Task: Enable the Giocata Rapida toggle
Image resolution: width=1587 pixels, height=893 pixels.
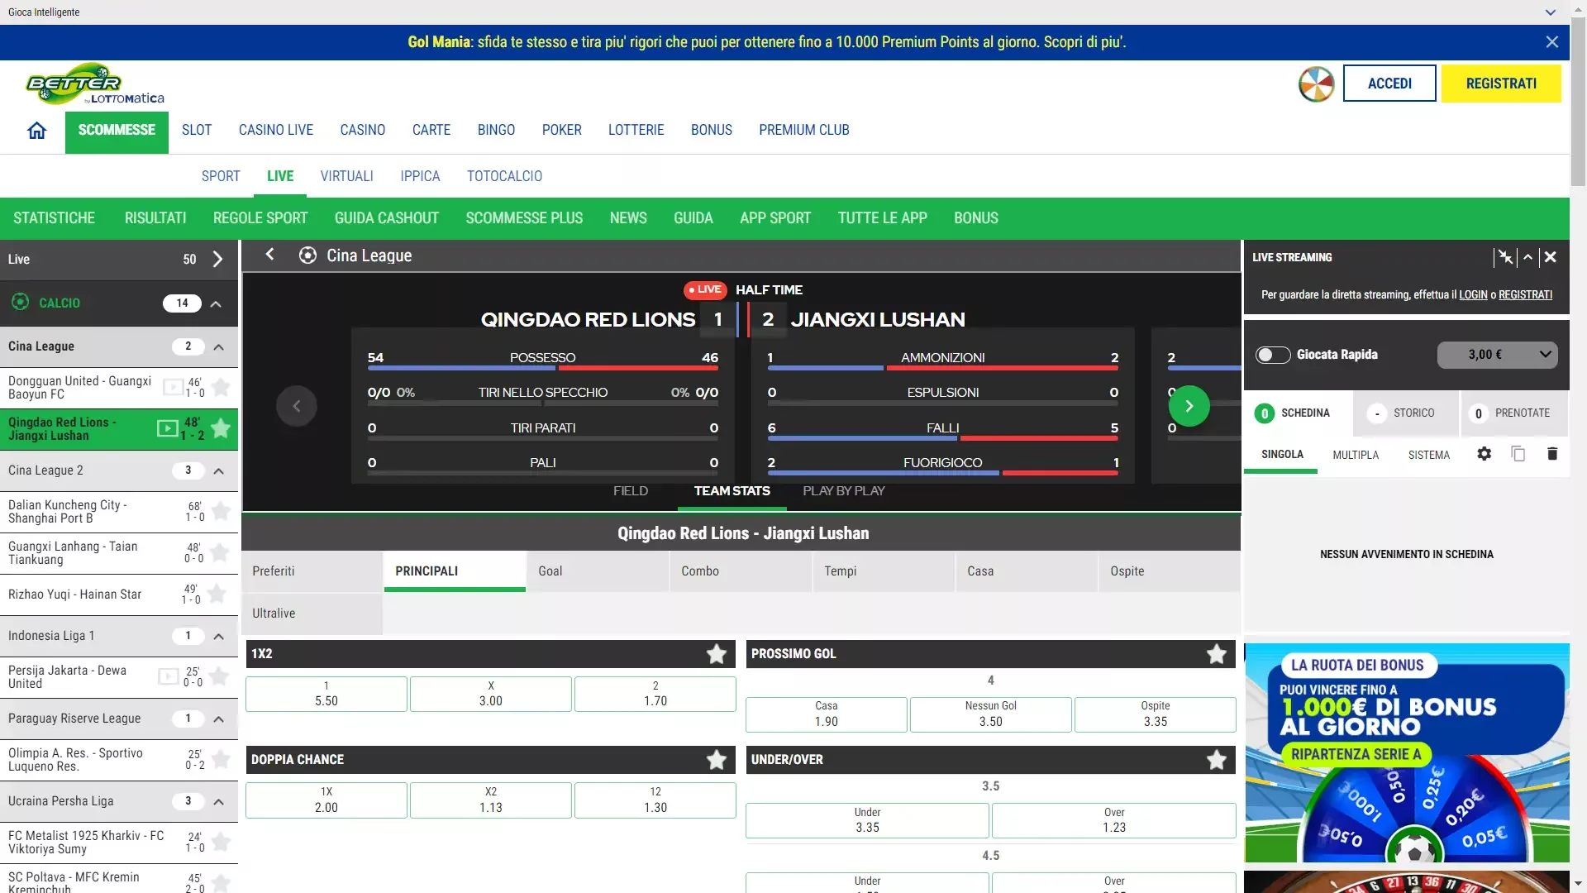Action: point(1273,355)
